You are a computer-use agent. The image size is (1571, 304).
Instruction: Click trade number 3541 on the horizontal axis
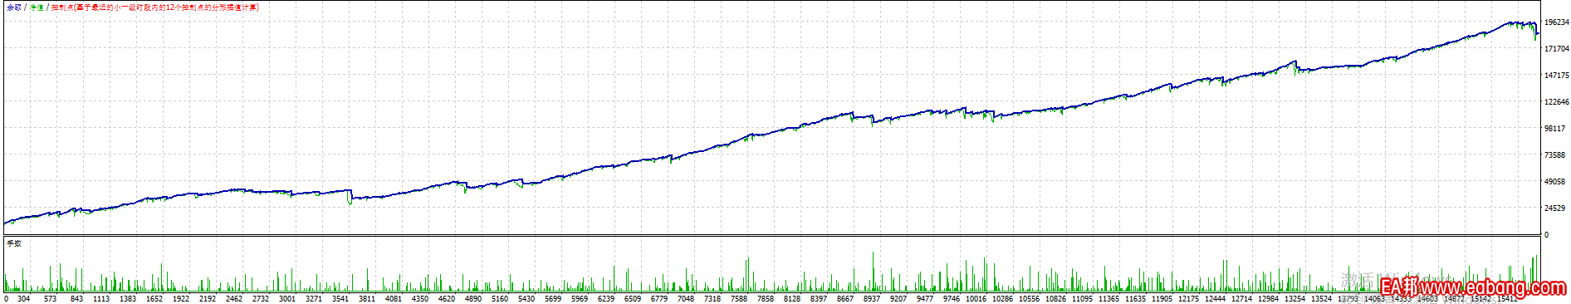pyautogui.click(x=340, y=298)
